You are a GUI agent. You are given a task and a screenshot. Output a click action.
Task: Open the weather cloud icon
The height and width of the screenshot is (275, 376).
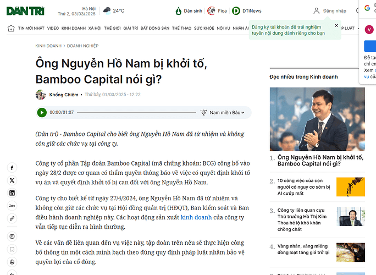pos(107,10)
